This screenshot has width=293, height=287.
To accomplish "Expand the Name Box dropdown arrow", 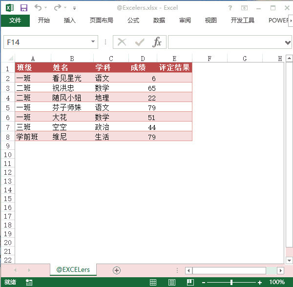I will (x=94, y=42).
